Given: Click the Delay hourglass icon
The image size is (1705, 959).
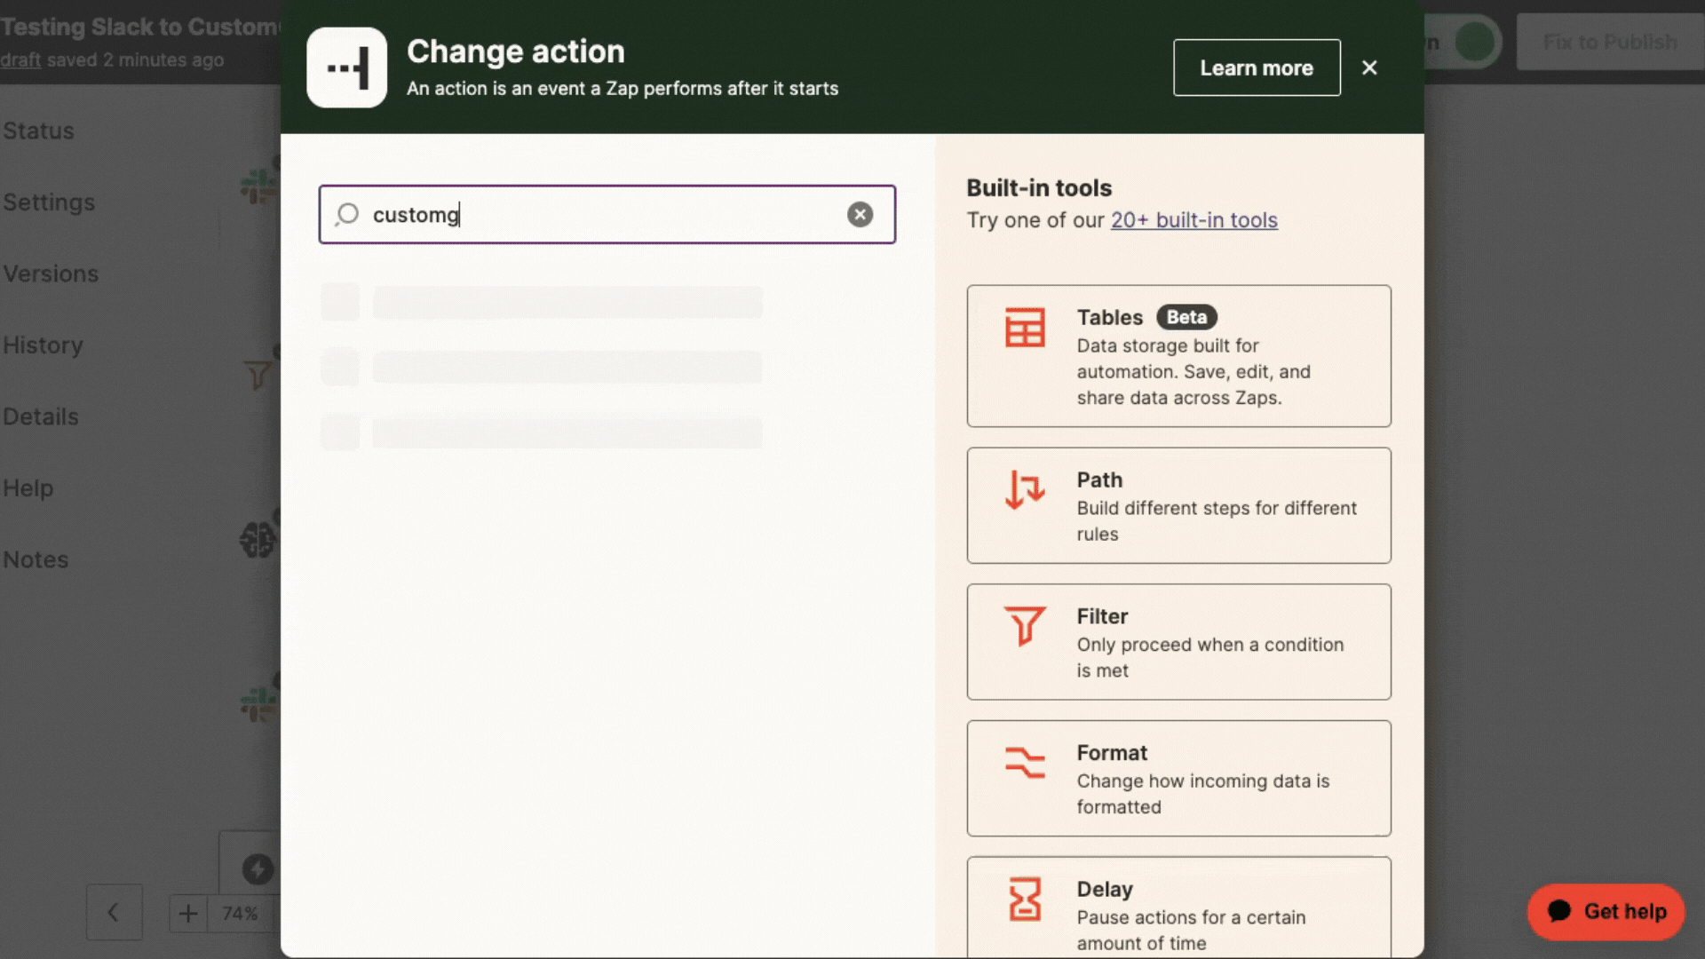Looking at the screenshot, I should 1025,899.
